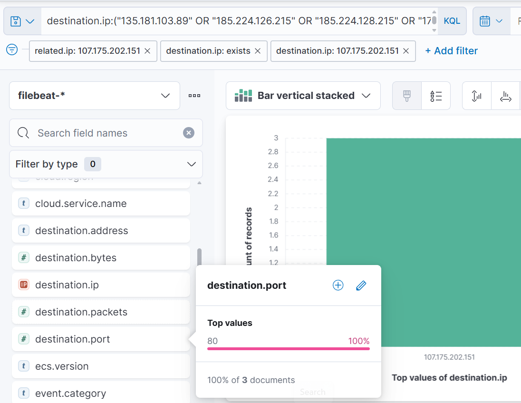Add destination.port to the workspace with plus icon
Screen dimensions: 521x403
click(x=338, y=285)
